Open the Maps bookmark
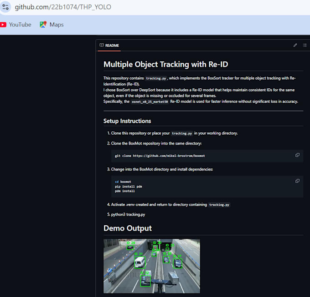 point(52,25)
